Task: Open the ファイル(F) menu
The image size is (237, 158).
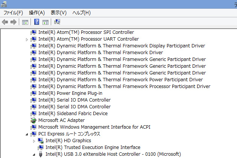Action: point(13,13)
